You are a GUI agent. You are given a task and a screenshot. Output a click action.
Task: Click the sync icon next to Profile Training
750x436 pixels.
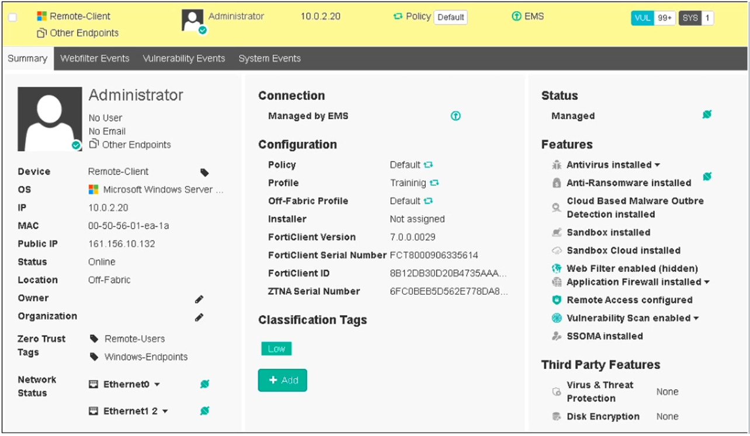pos(434,183)
